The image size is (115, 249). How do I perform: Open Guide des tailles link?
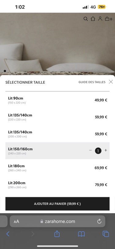pos(92,82)
